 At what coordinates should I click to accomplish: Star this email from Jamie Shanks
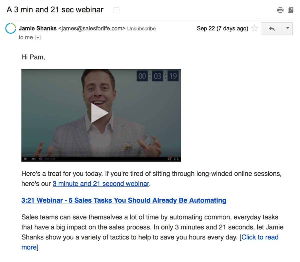pyautogui.click(x=254, y=28)
